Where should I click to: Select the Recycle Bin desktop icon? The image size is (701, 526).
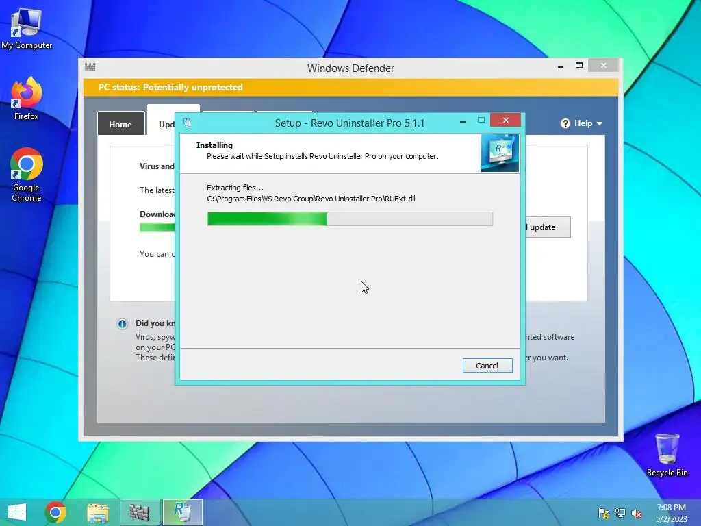(x=667, y=455)
